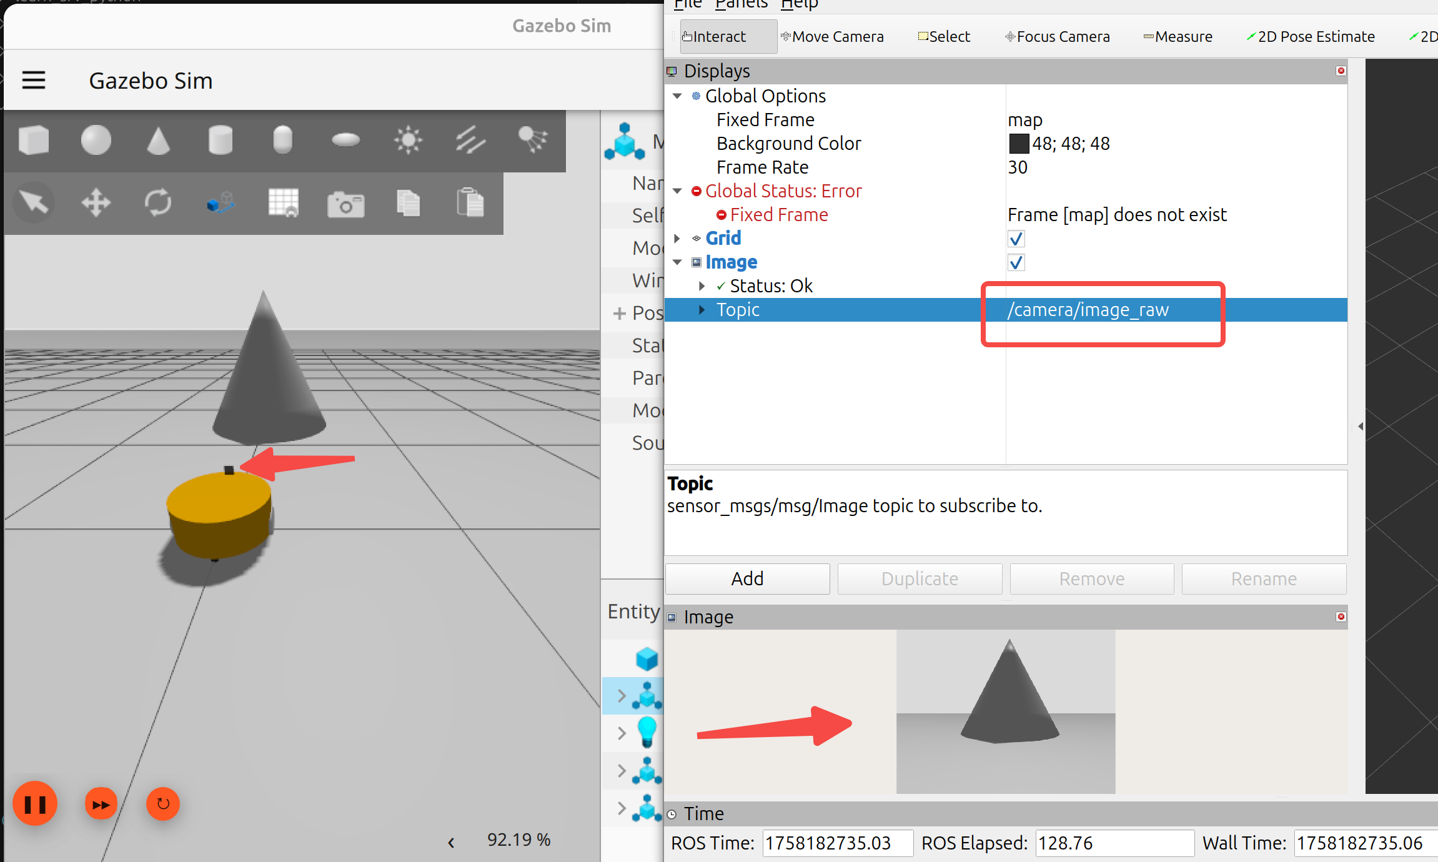Collapse the Global Options section
1438x862 pixels.
(x=677, y=96)
